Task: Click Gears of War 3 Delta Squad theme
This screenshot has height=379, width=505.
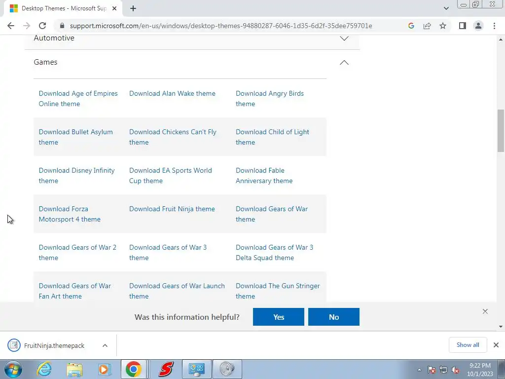Action: click(274, 252)
